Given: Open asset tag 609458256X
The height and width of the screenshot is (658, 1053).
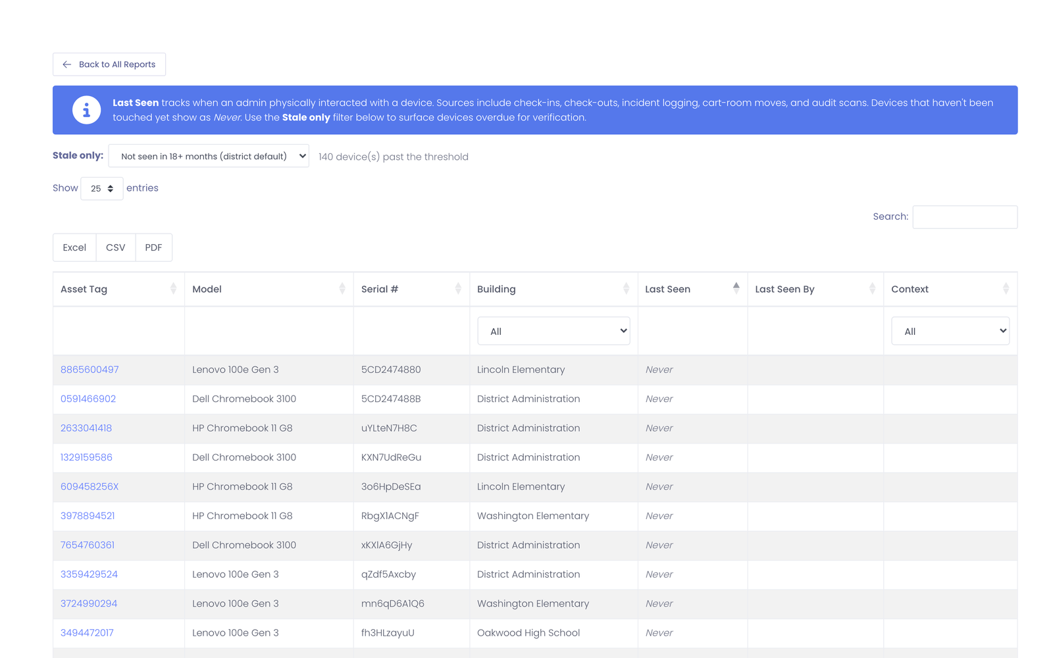Looking at the screenshot, I should [90, 487].
